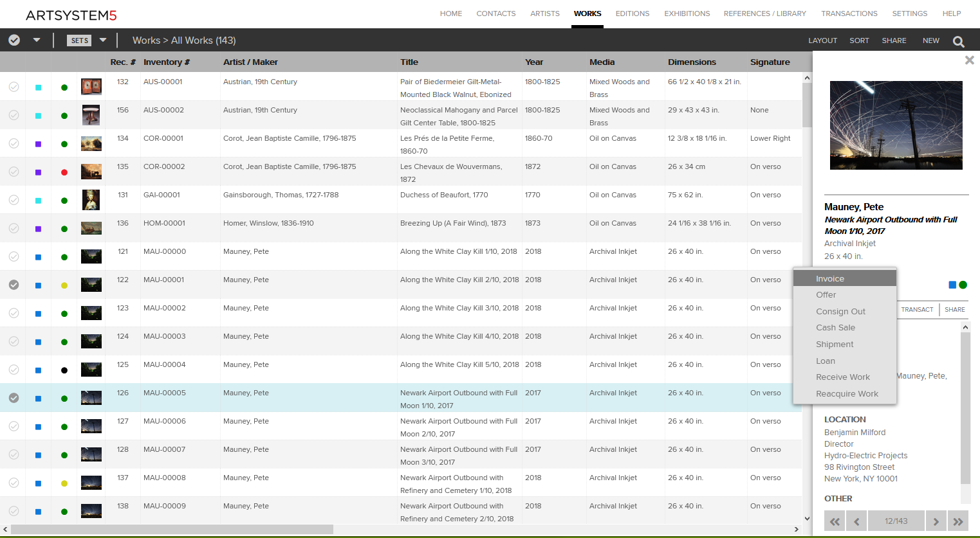
Task: Tick checkbox for GAI-00001 row
Action: [14, 200]
